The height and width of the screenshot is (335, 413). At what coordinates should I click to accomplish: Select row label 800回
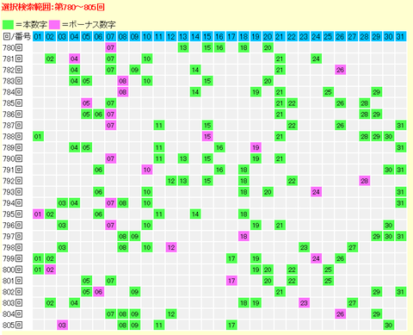[13, 270]
